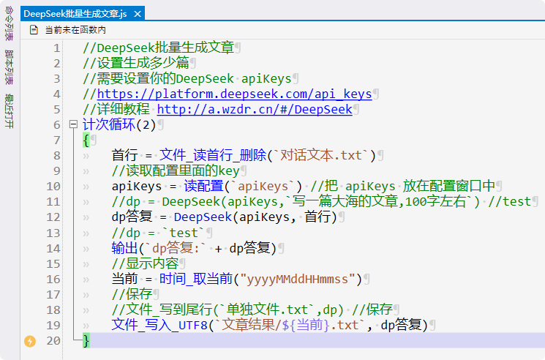Open the a.wzdr.cn DeepSeek tutorial link

click(255, 109)
